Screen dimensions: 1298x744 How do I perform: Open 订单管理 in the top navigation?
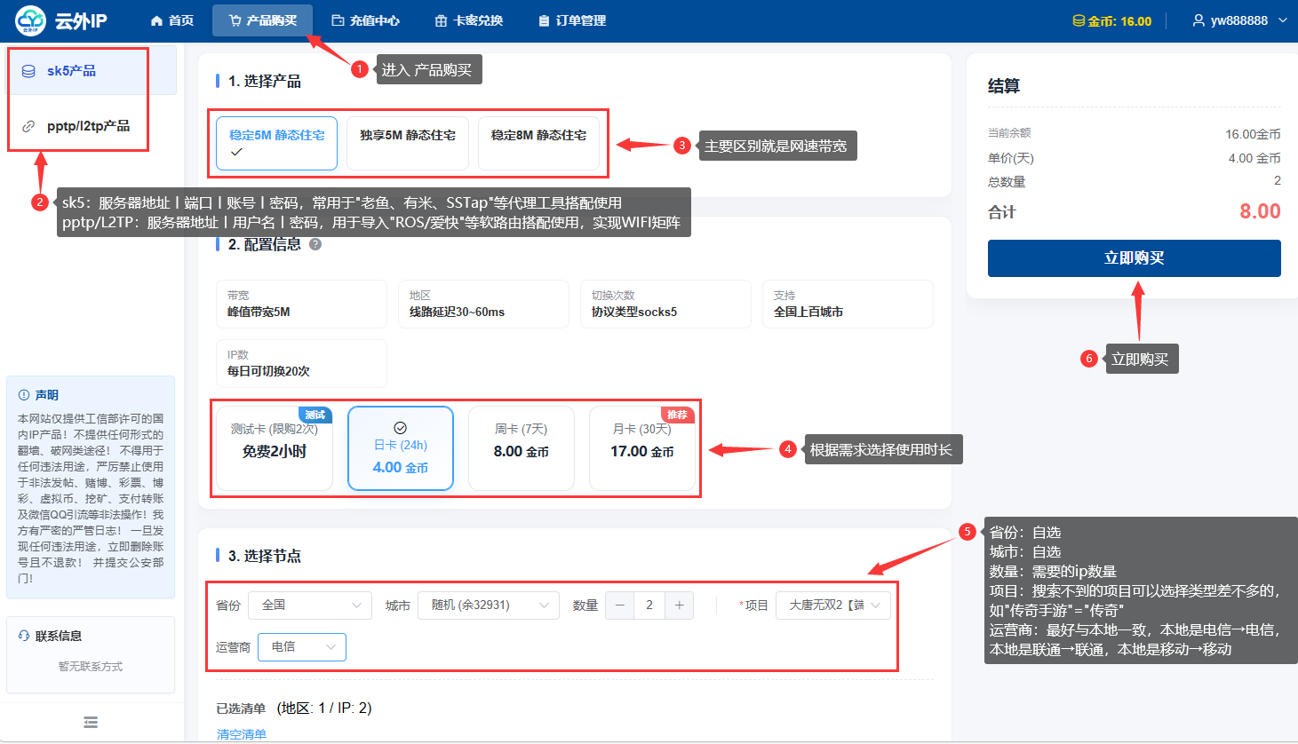(572, 20)
